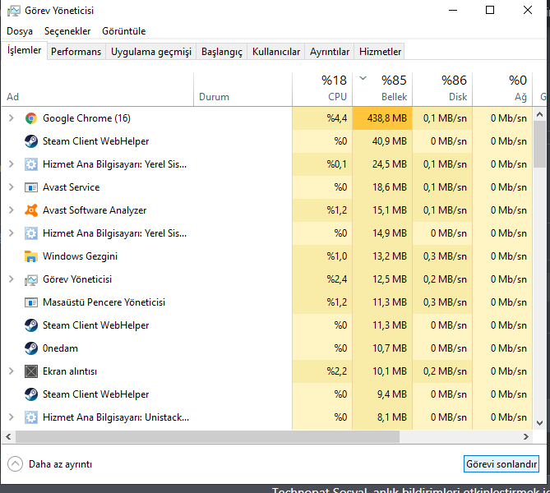Sort processes by Bellek column

pos(382,90)
